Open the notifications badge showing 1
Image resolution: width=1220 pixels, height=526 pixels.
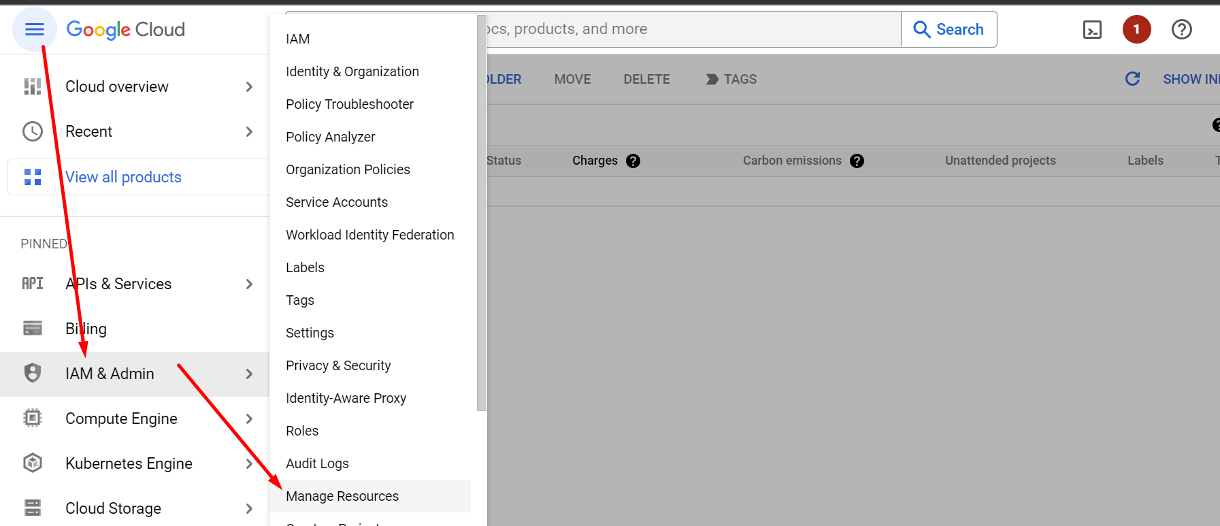1136,29
